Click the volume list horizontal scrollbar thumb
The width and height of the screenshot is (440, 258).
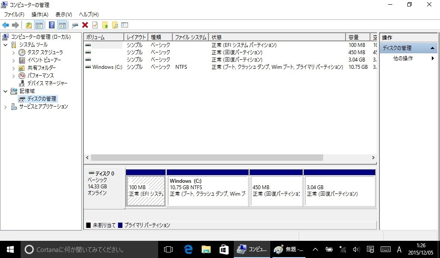207,158
